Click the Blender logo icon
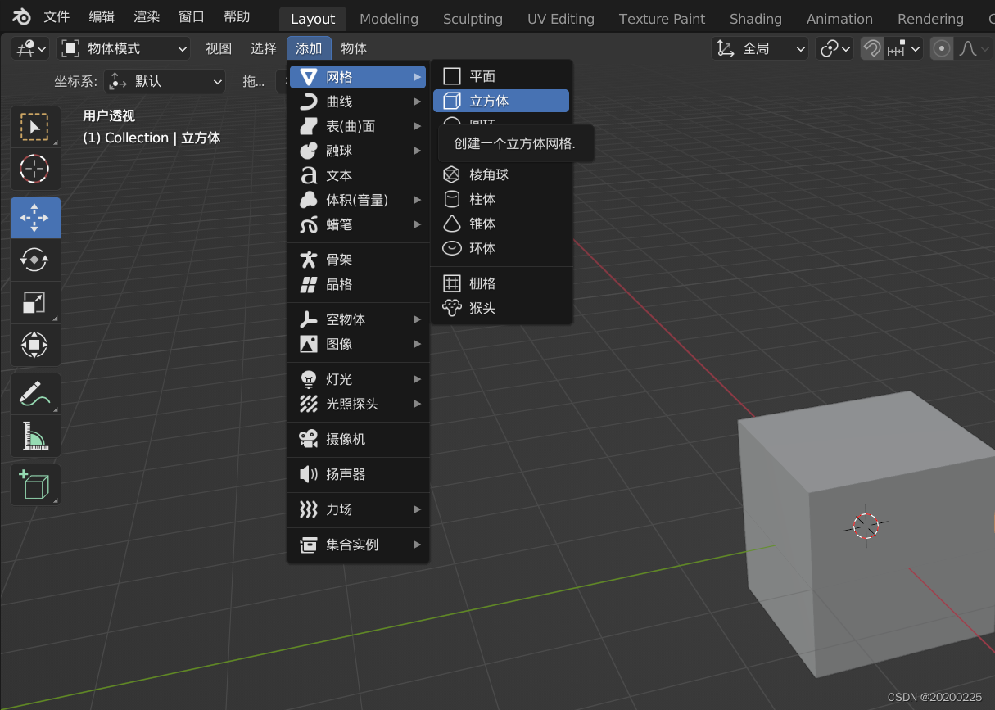The height and width of the screenshot is (710, 995). 21,17
